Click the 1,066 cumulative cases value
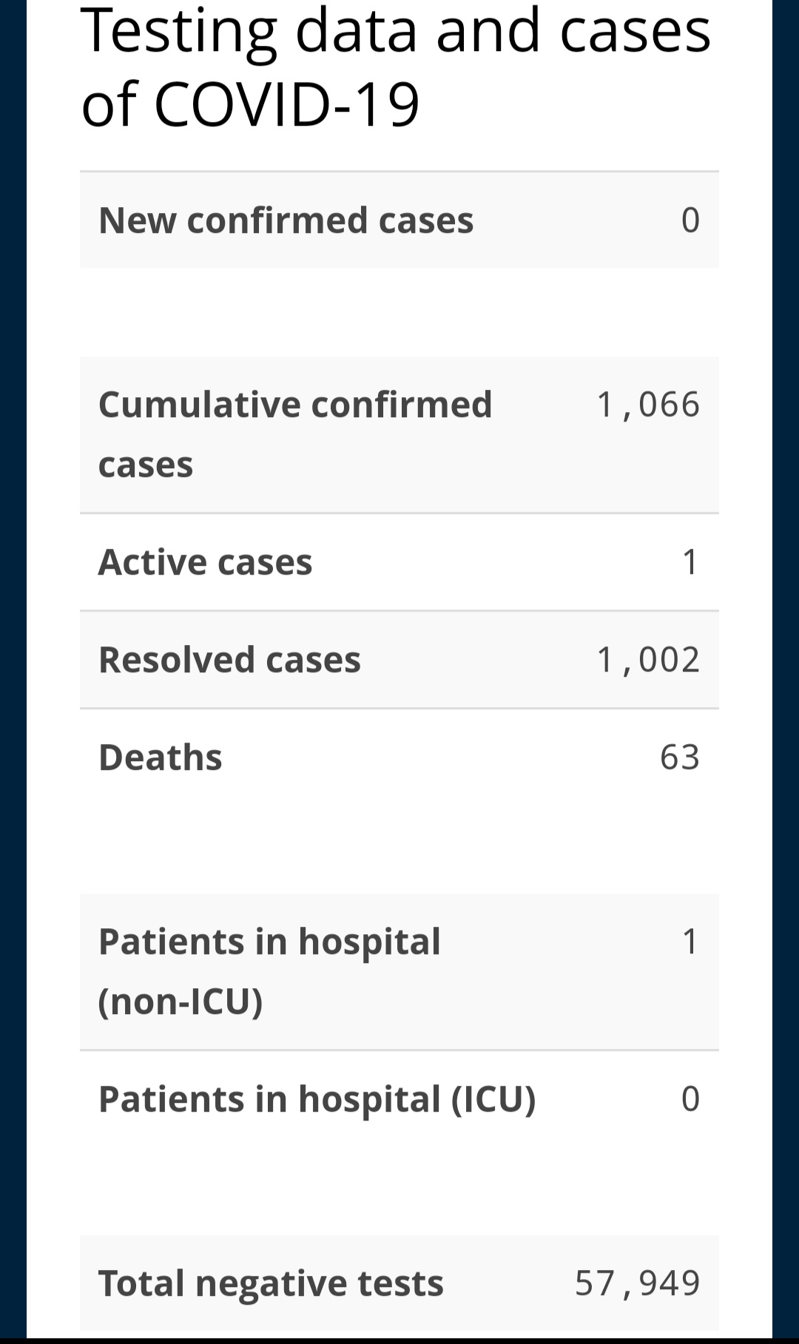This screenshot has width=799, height=1344. click(648, 405)
